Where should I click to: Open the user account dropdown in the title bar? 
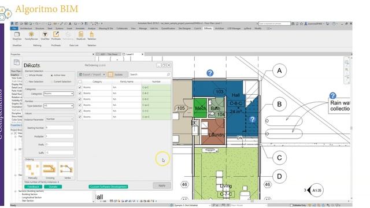[x=324, y=24]
